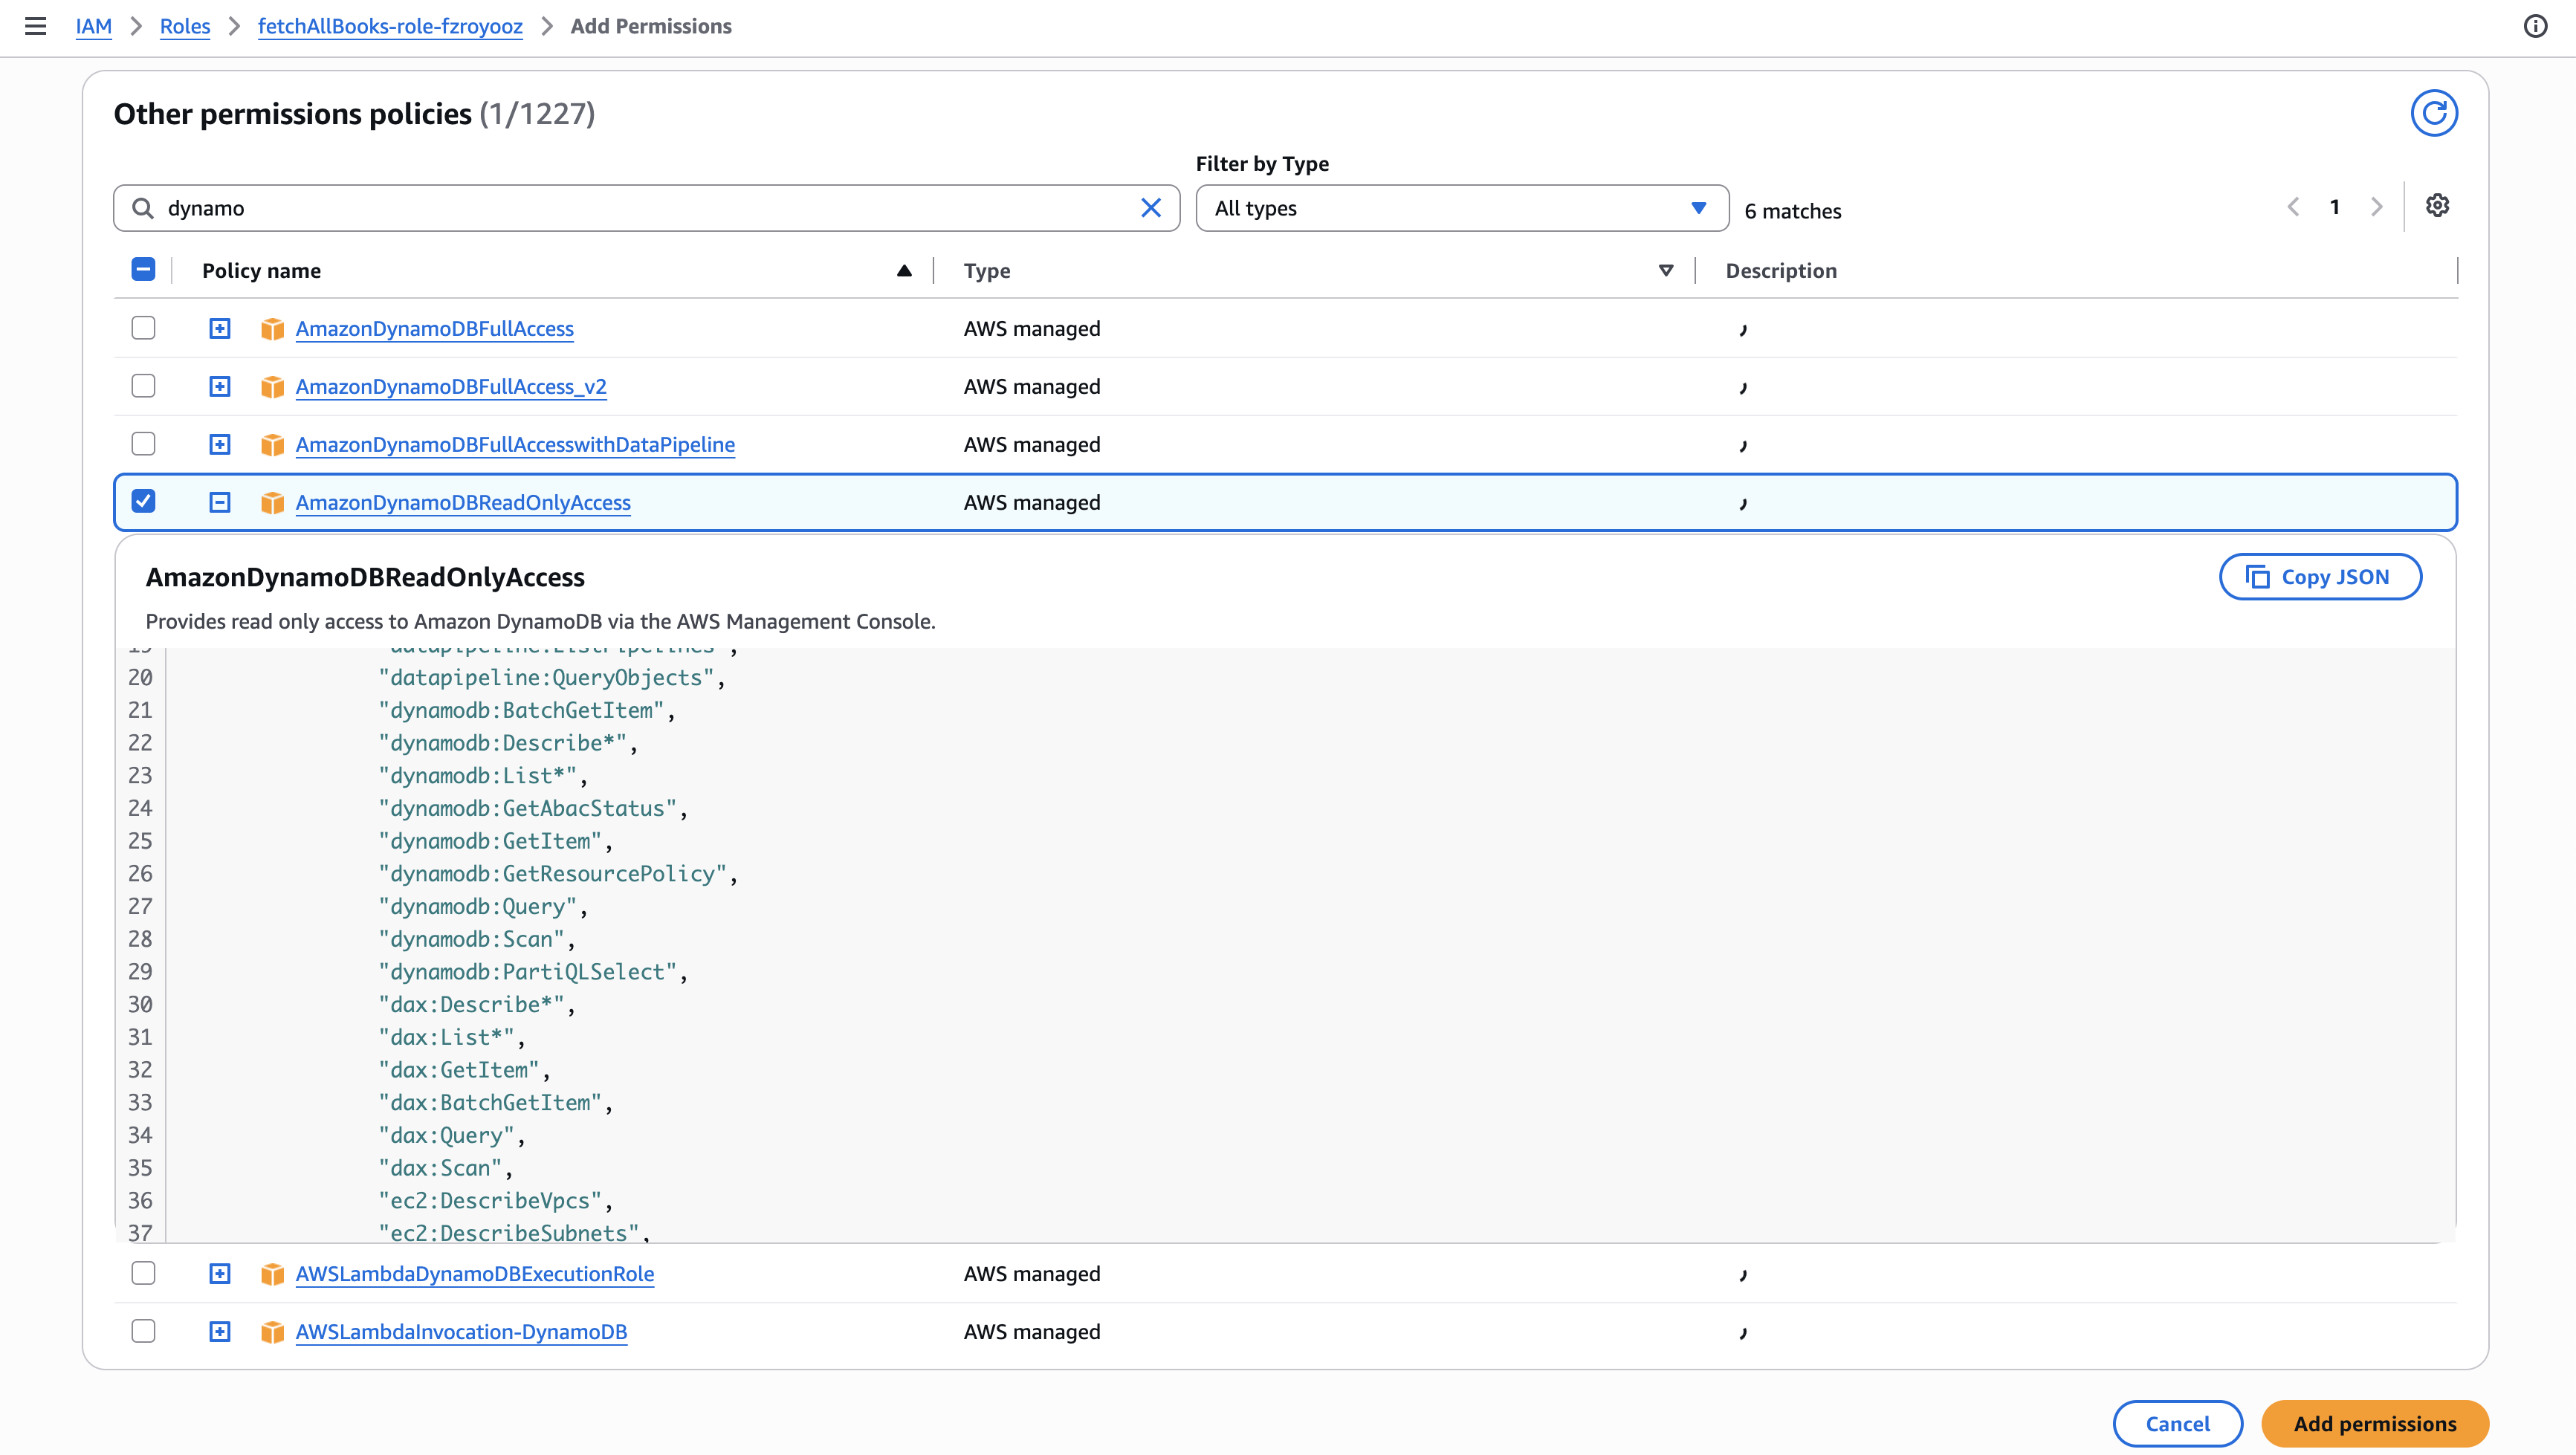Go to next page of results

tap(2377, 207)
